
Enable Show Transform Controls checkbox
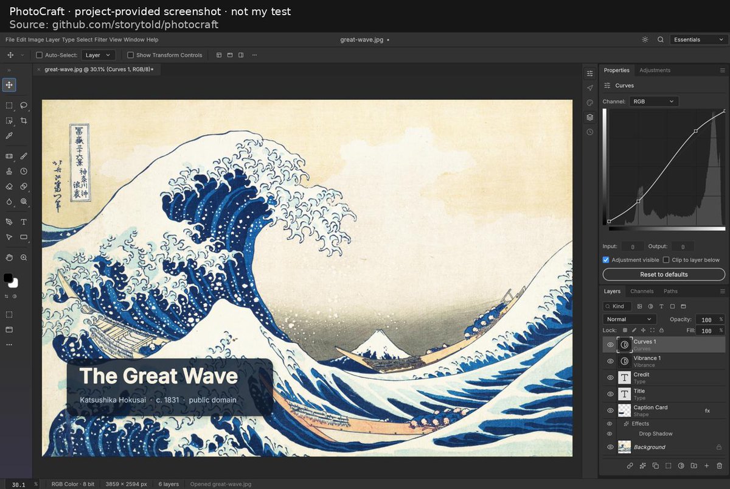click(130, 55)
